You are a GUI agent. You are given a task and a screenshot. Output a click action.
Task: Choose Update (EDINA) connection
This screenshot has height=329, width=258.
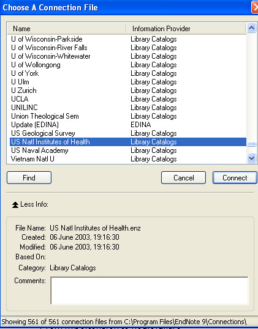tap(128, 125)
